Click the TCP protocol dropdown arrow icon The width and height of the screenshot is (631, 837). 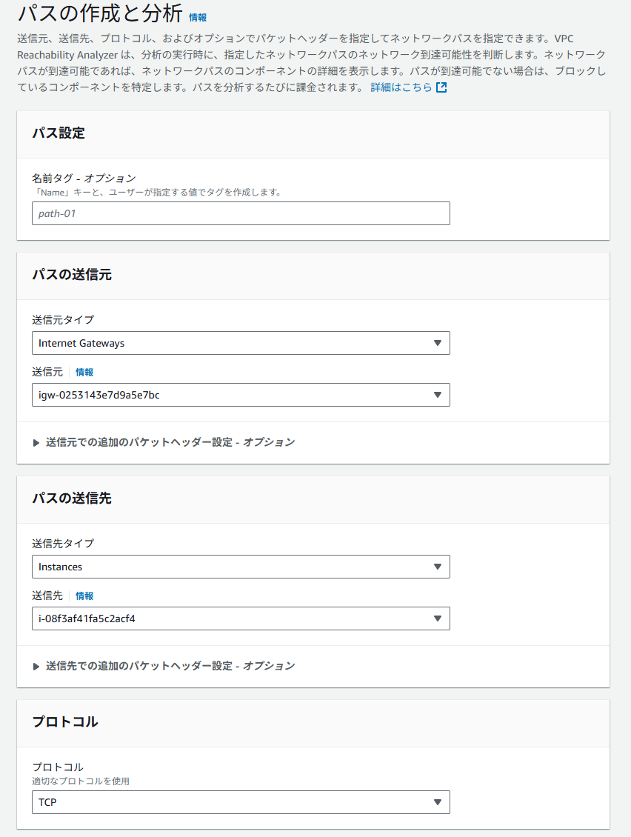(x=438, y=802)
